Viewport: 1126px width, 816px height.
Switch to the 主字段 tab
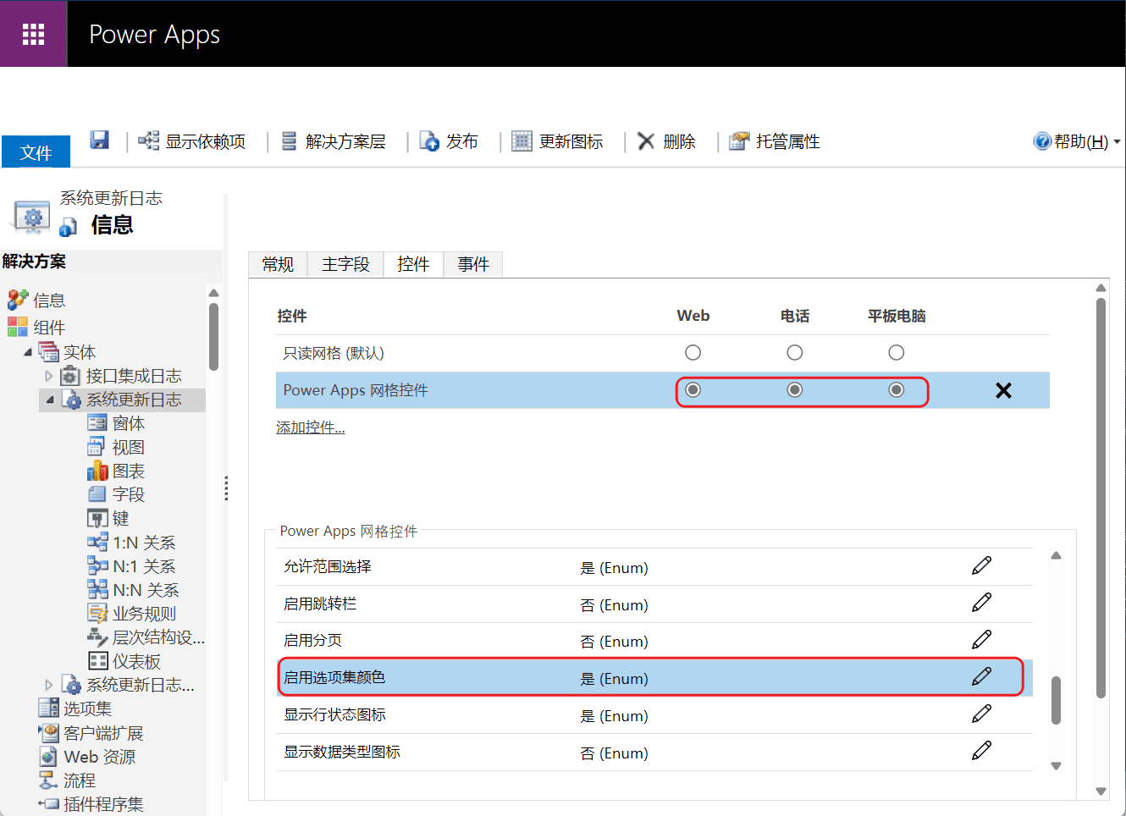coord(345,264)
